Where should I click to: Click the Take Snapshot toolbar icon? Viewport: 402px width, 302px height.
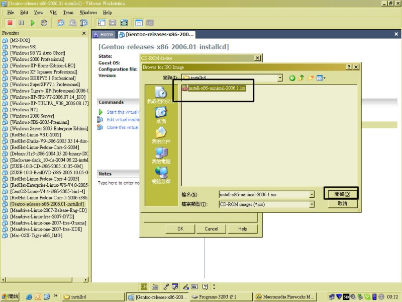click(61, 23)
